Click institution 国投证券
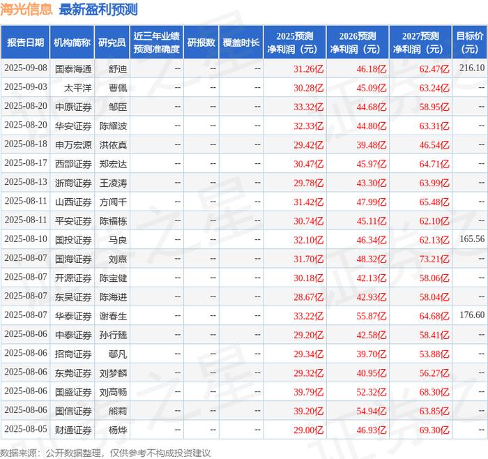This screenshot has height=459, width=488. [x=73, y=240]
